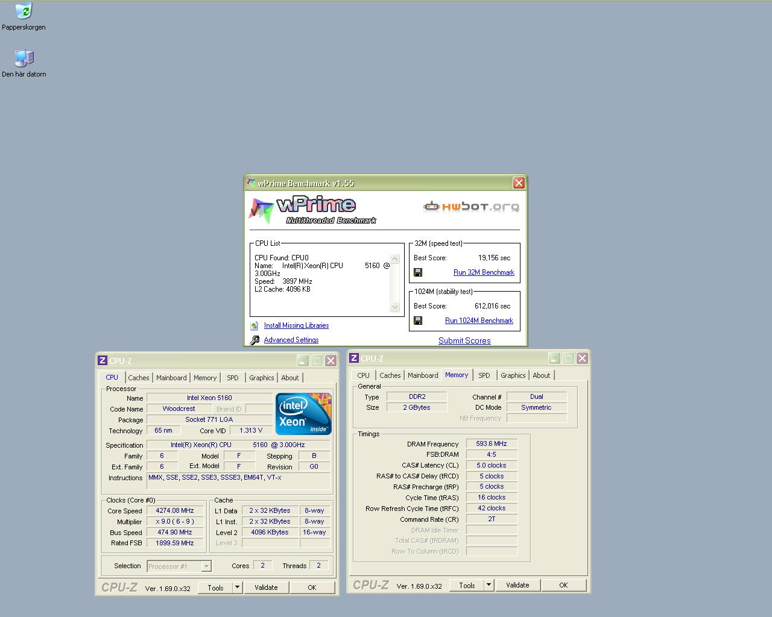Click the hwbot.org logo
Image resolution: width=772 pixels, height=617 pixels.
pyautogui.click(x=471, y=207)
